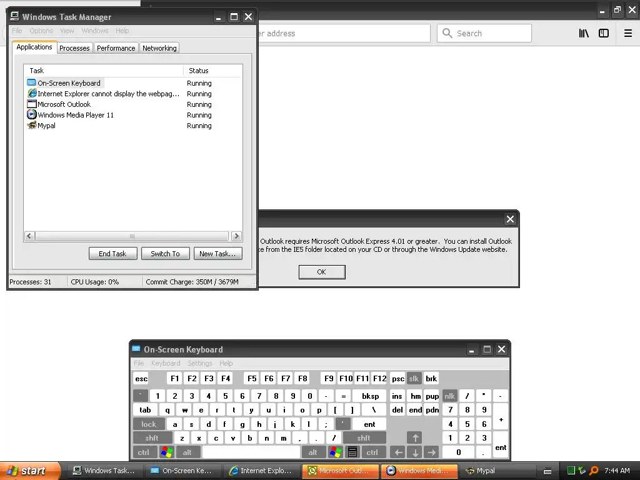Click the left Windows logo key on keyboard
Screen dimensions: 640x480
tap(166, 452)
